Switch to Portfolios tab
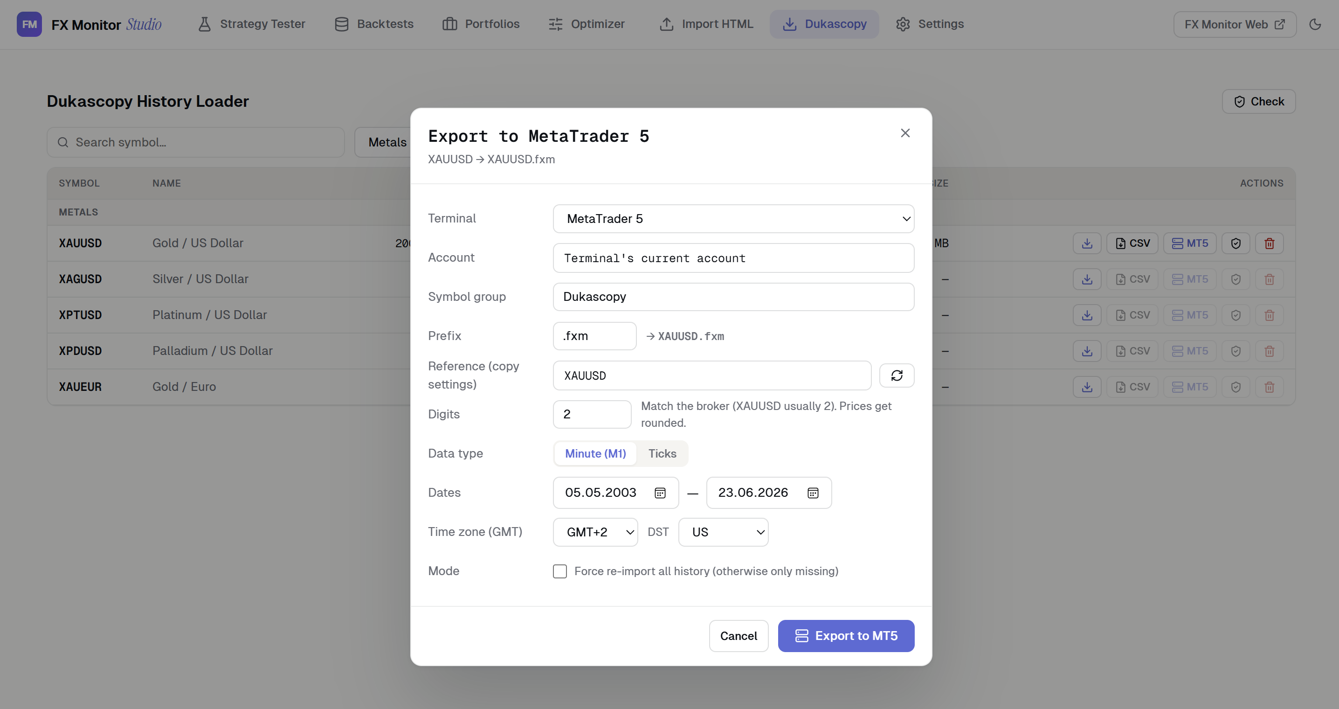This screenshot has height=709, width=1339. (481, 24)
